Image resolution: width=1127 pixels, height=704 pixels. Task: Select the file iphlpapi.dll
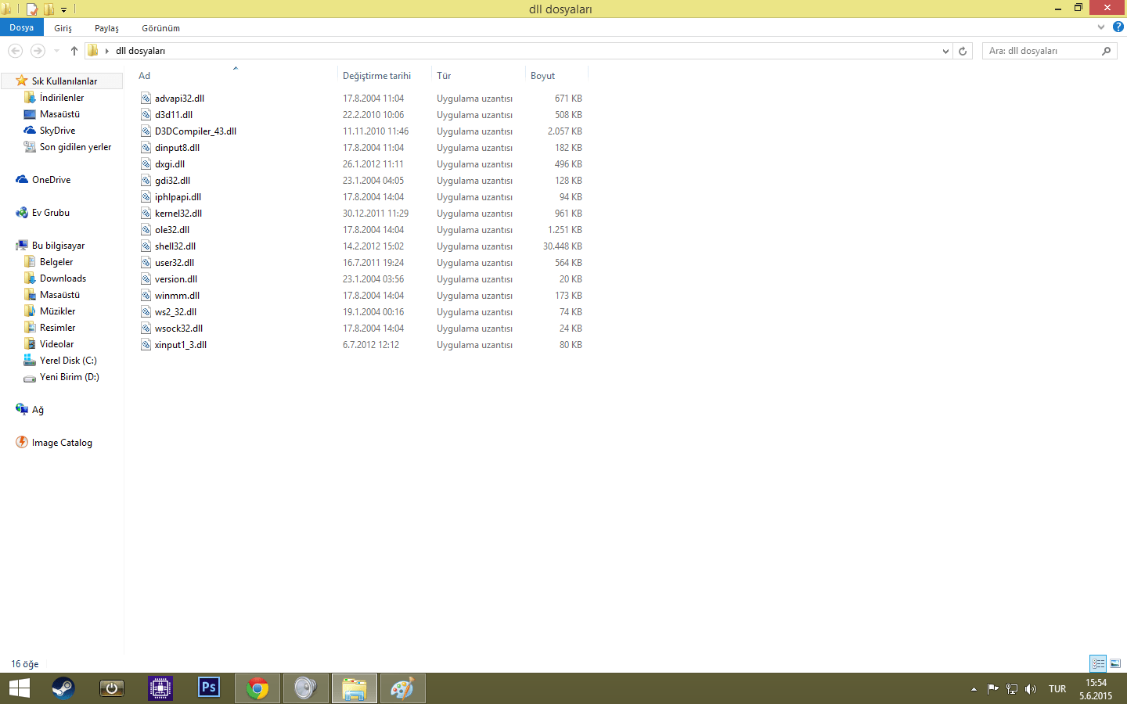[178, 197]
